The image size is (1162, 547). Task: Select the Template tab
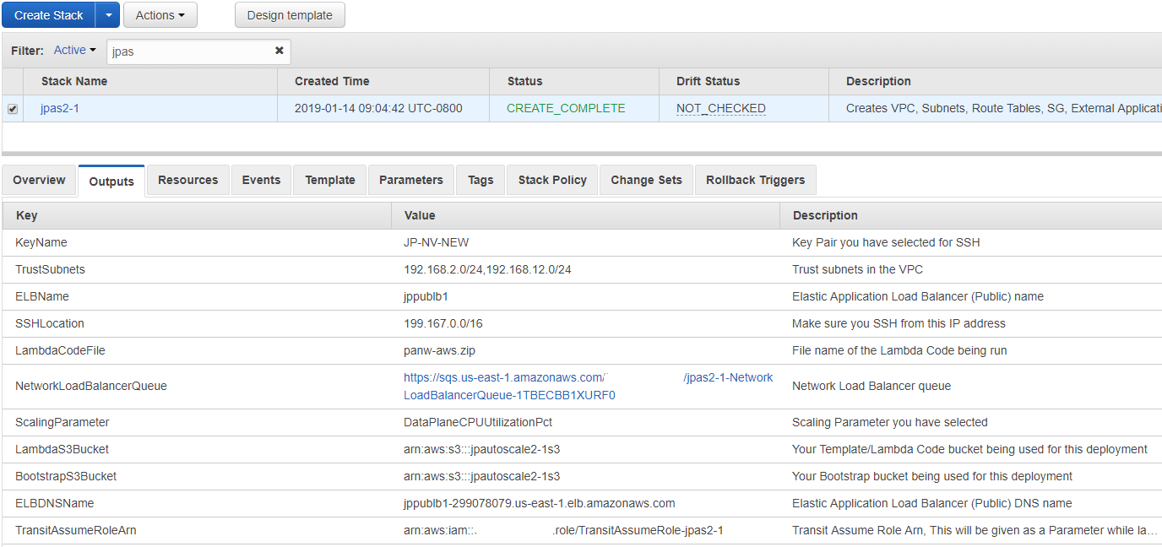click(x=329, y=180)
